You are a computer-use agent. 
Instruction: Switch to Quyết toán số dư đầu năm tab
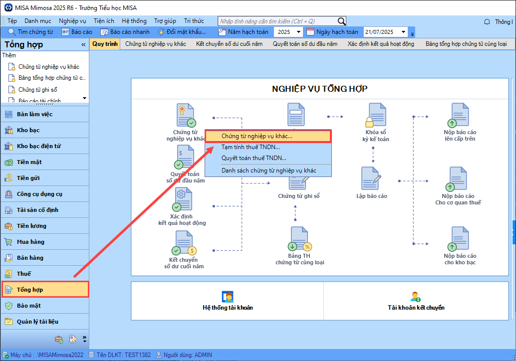305,44
